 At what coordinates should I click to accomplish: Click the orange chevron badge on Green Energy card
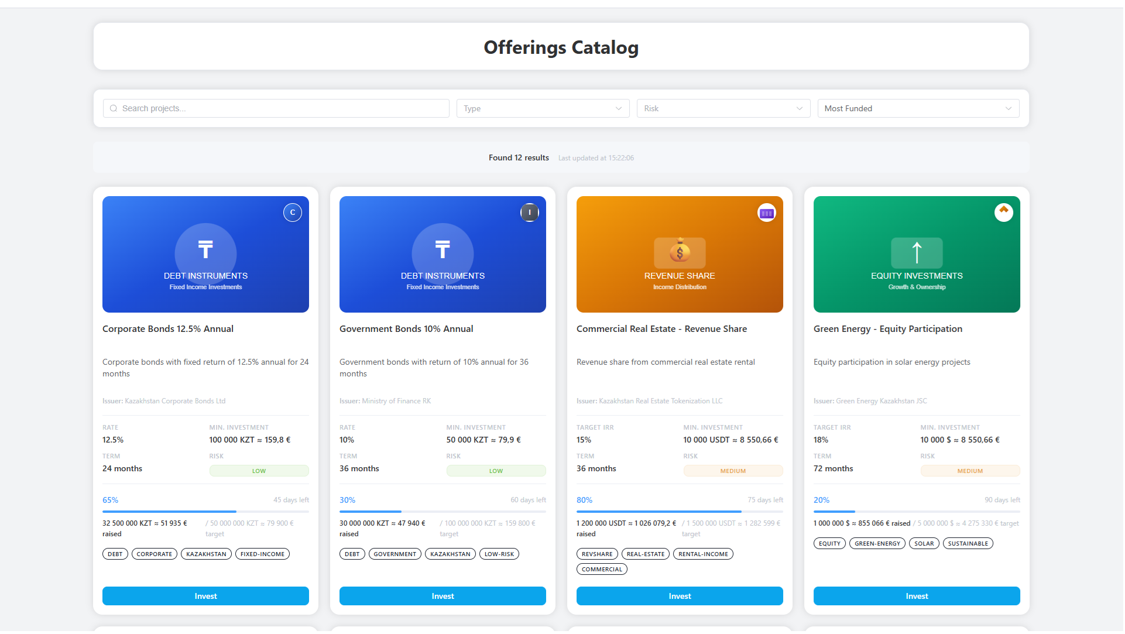[1004, 213]
